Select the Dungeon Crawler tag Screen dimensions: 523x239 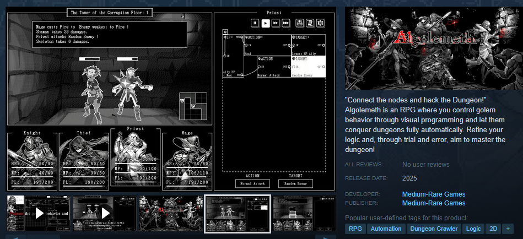434,229
